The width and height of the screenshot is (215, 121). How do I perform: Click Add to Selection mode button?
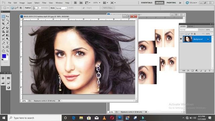pyautogui.click(x=15, y=8)
